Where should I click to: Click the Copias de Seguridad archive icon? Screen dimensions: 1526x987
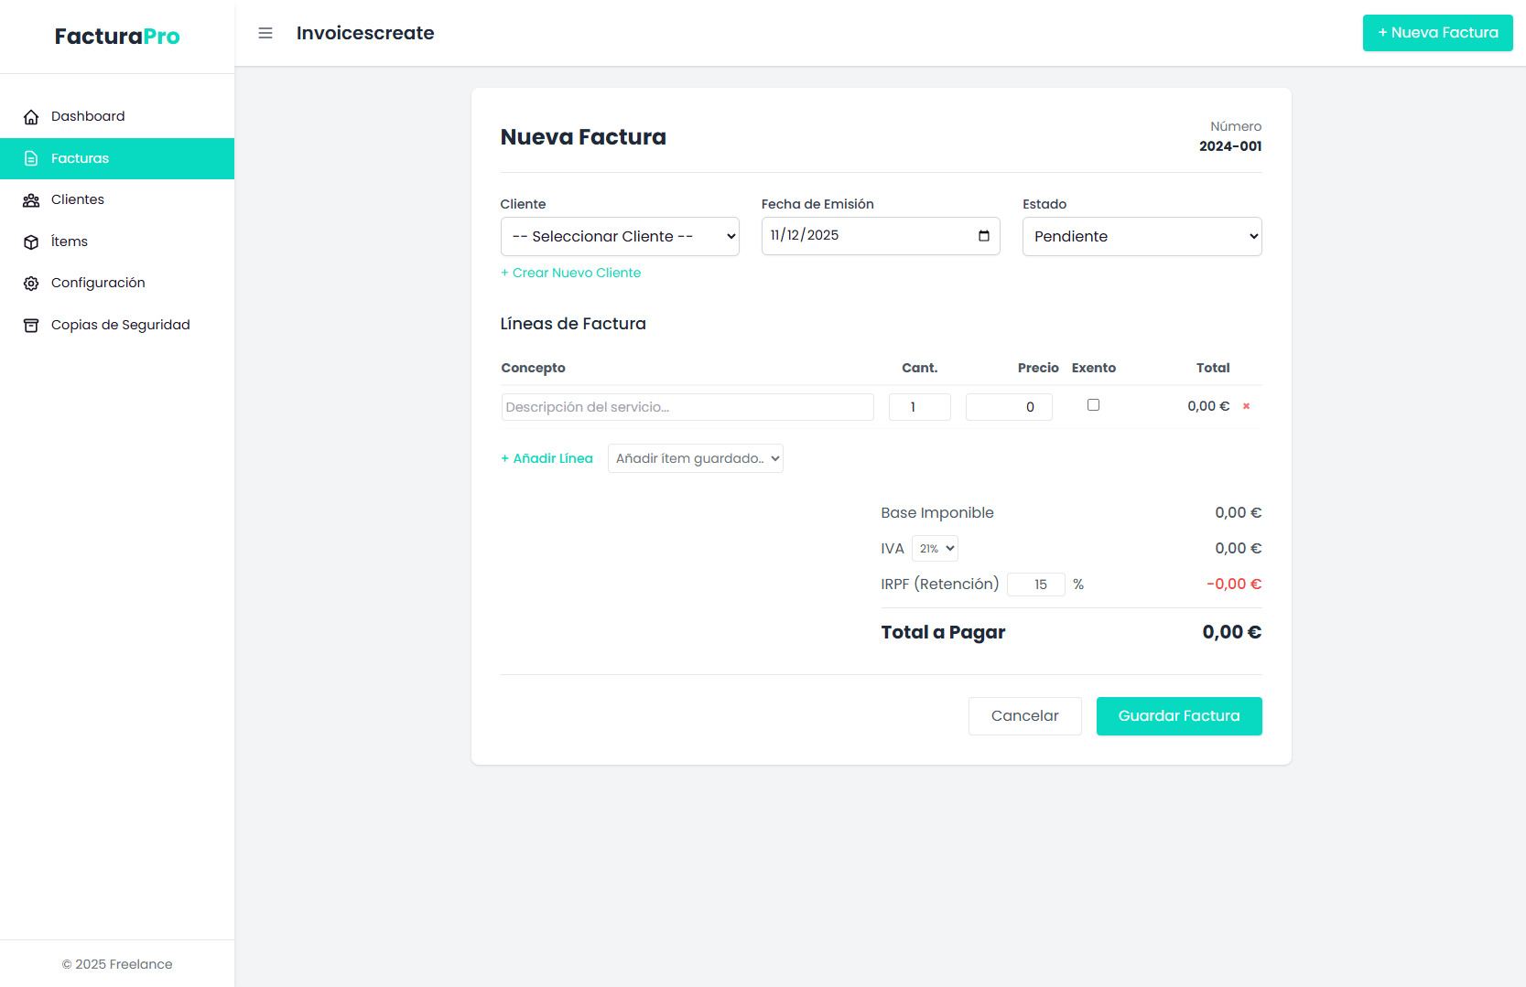31,326
